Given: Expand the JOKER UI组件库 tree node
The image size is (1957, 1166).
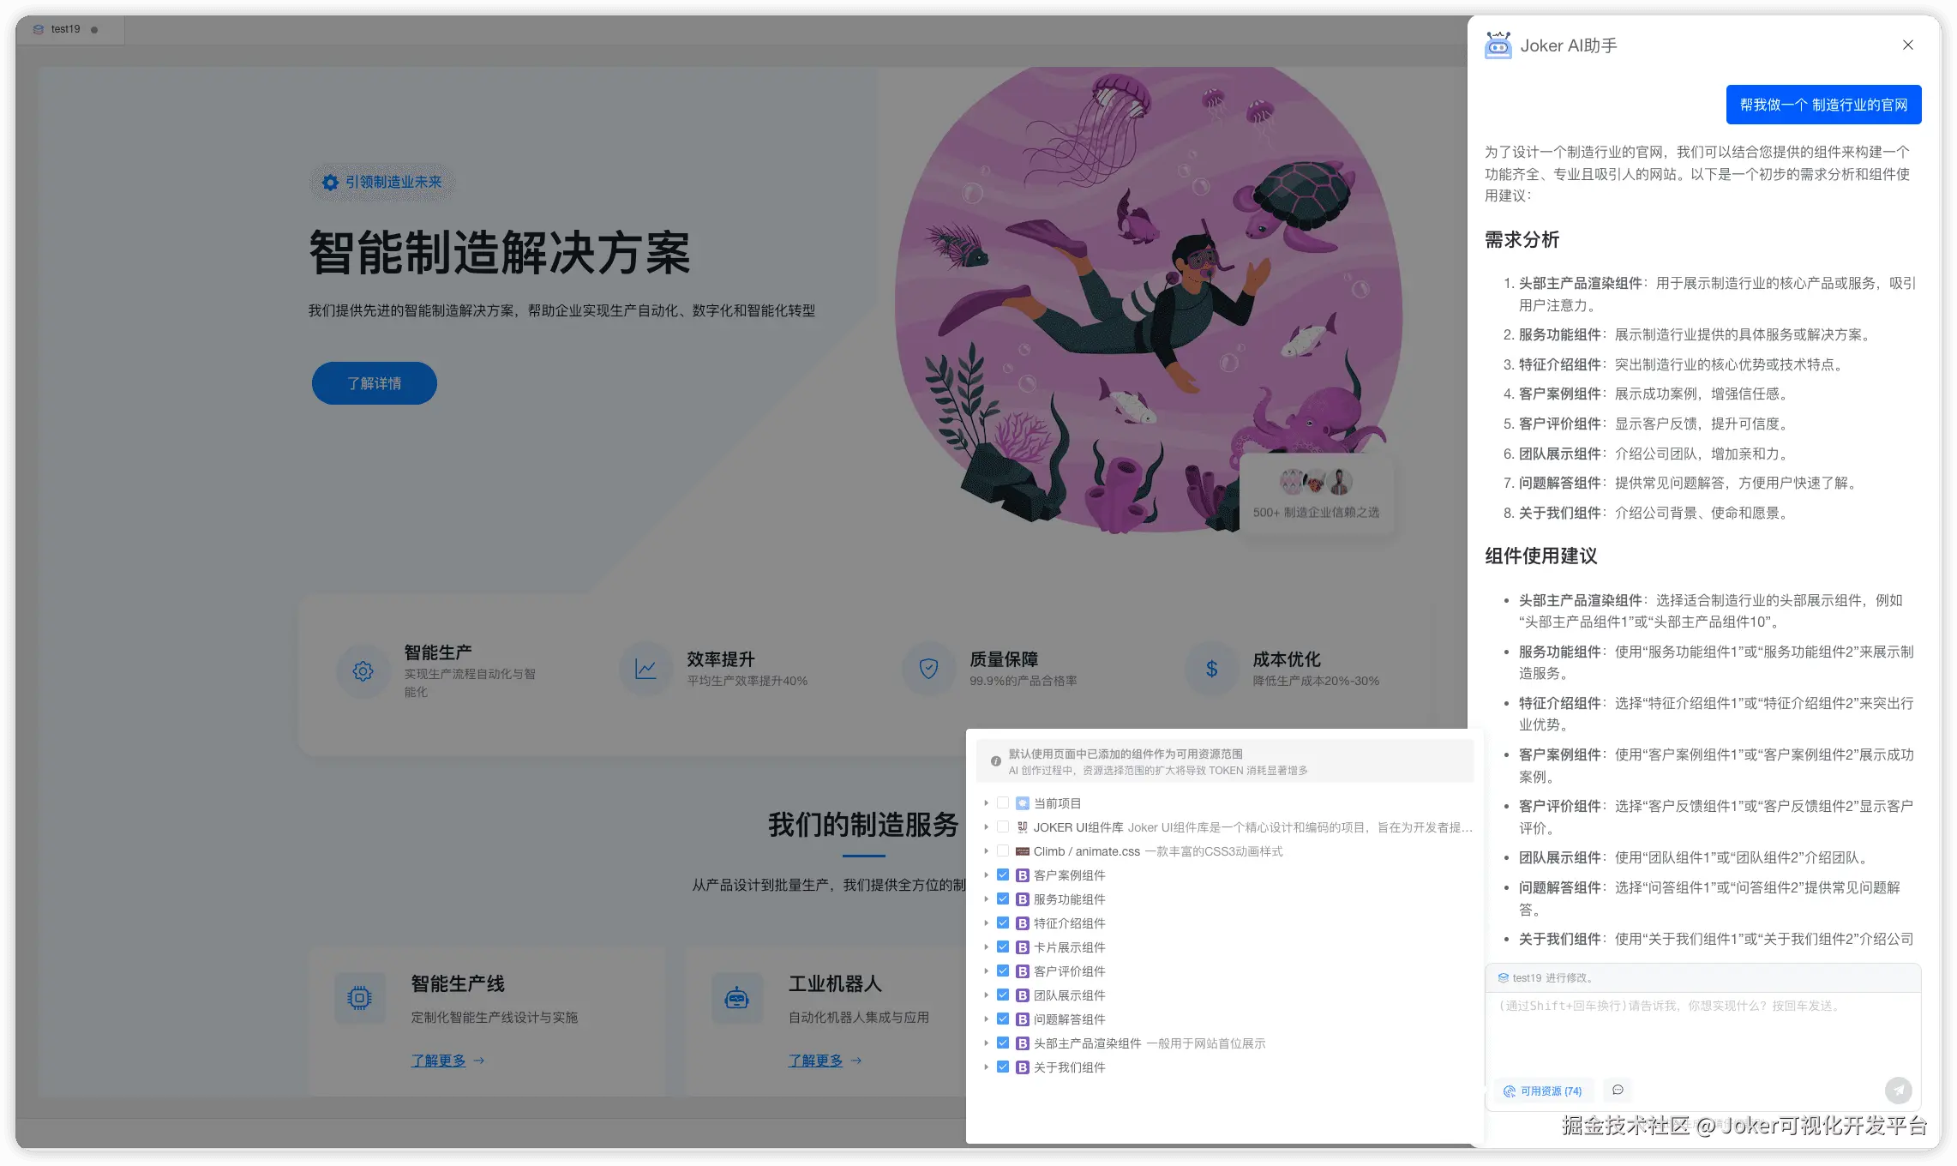Looking at the screenshot, I should (987, 827).
